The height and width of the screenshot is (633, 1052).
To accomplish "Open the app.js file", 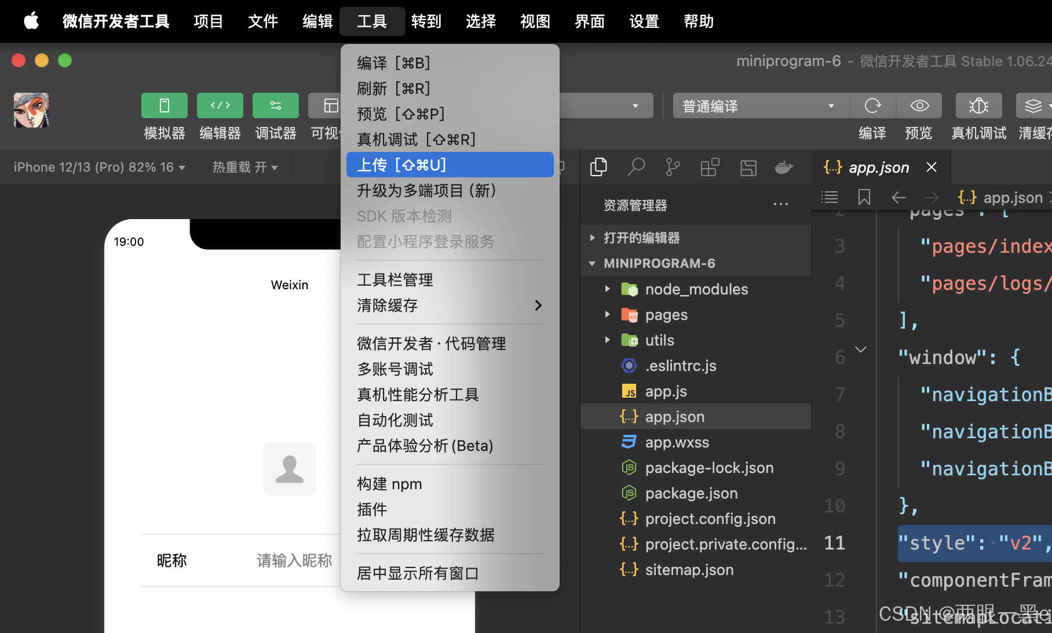I will pos(696,391).
